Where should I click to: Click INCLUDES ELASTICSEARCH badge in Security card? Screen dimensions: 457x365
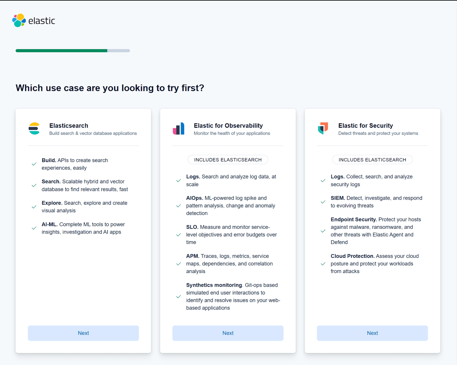click(x=372, y=159)
